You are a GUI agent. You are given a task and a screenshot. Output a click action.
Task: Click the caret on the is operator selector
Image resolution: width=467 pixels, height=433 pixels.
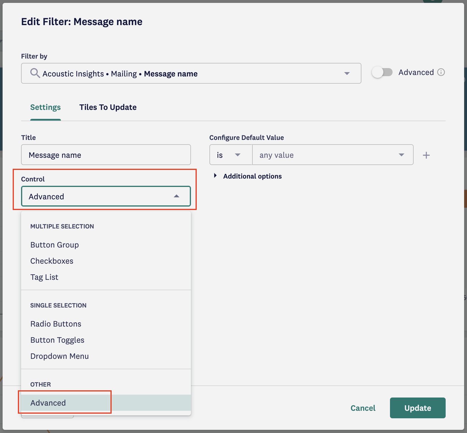[x=238, y=155]
